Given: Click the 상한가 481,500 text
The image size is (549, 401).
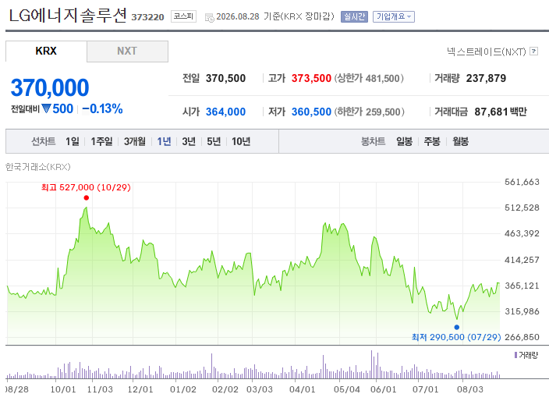Looking at the screenshot, I should 369,78.
